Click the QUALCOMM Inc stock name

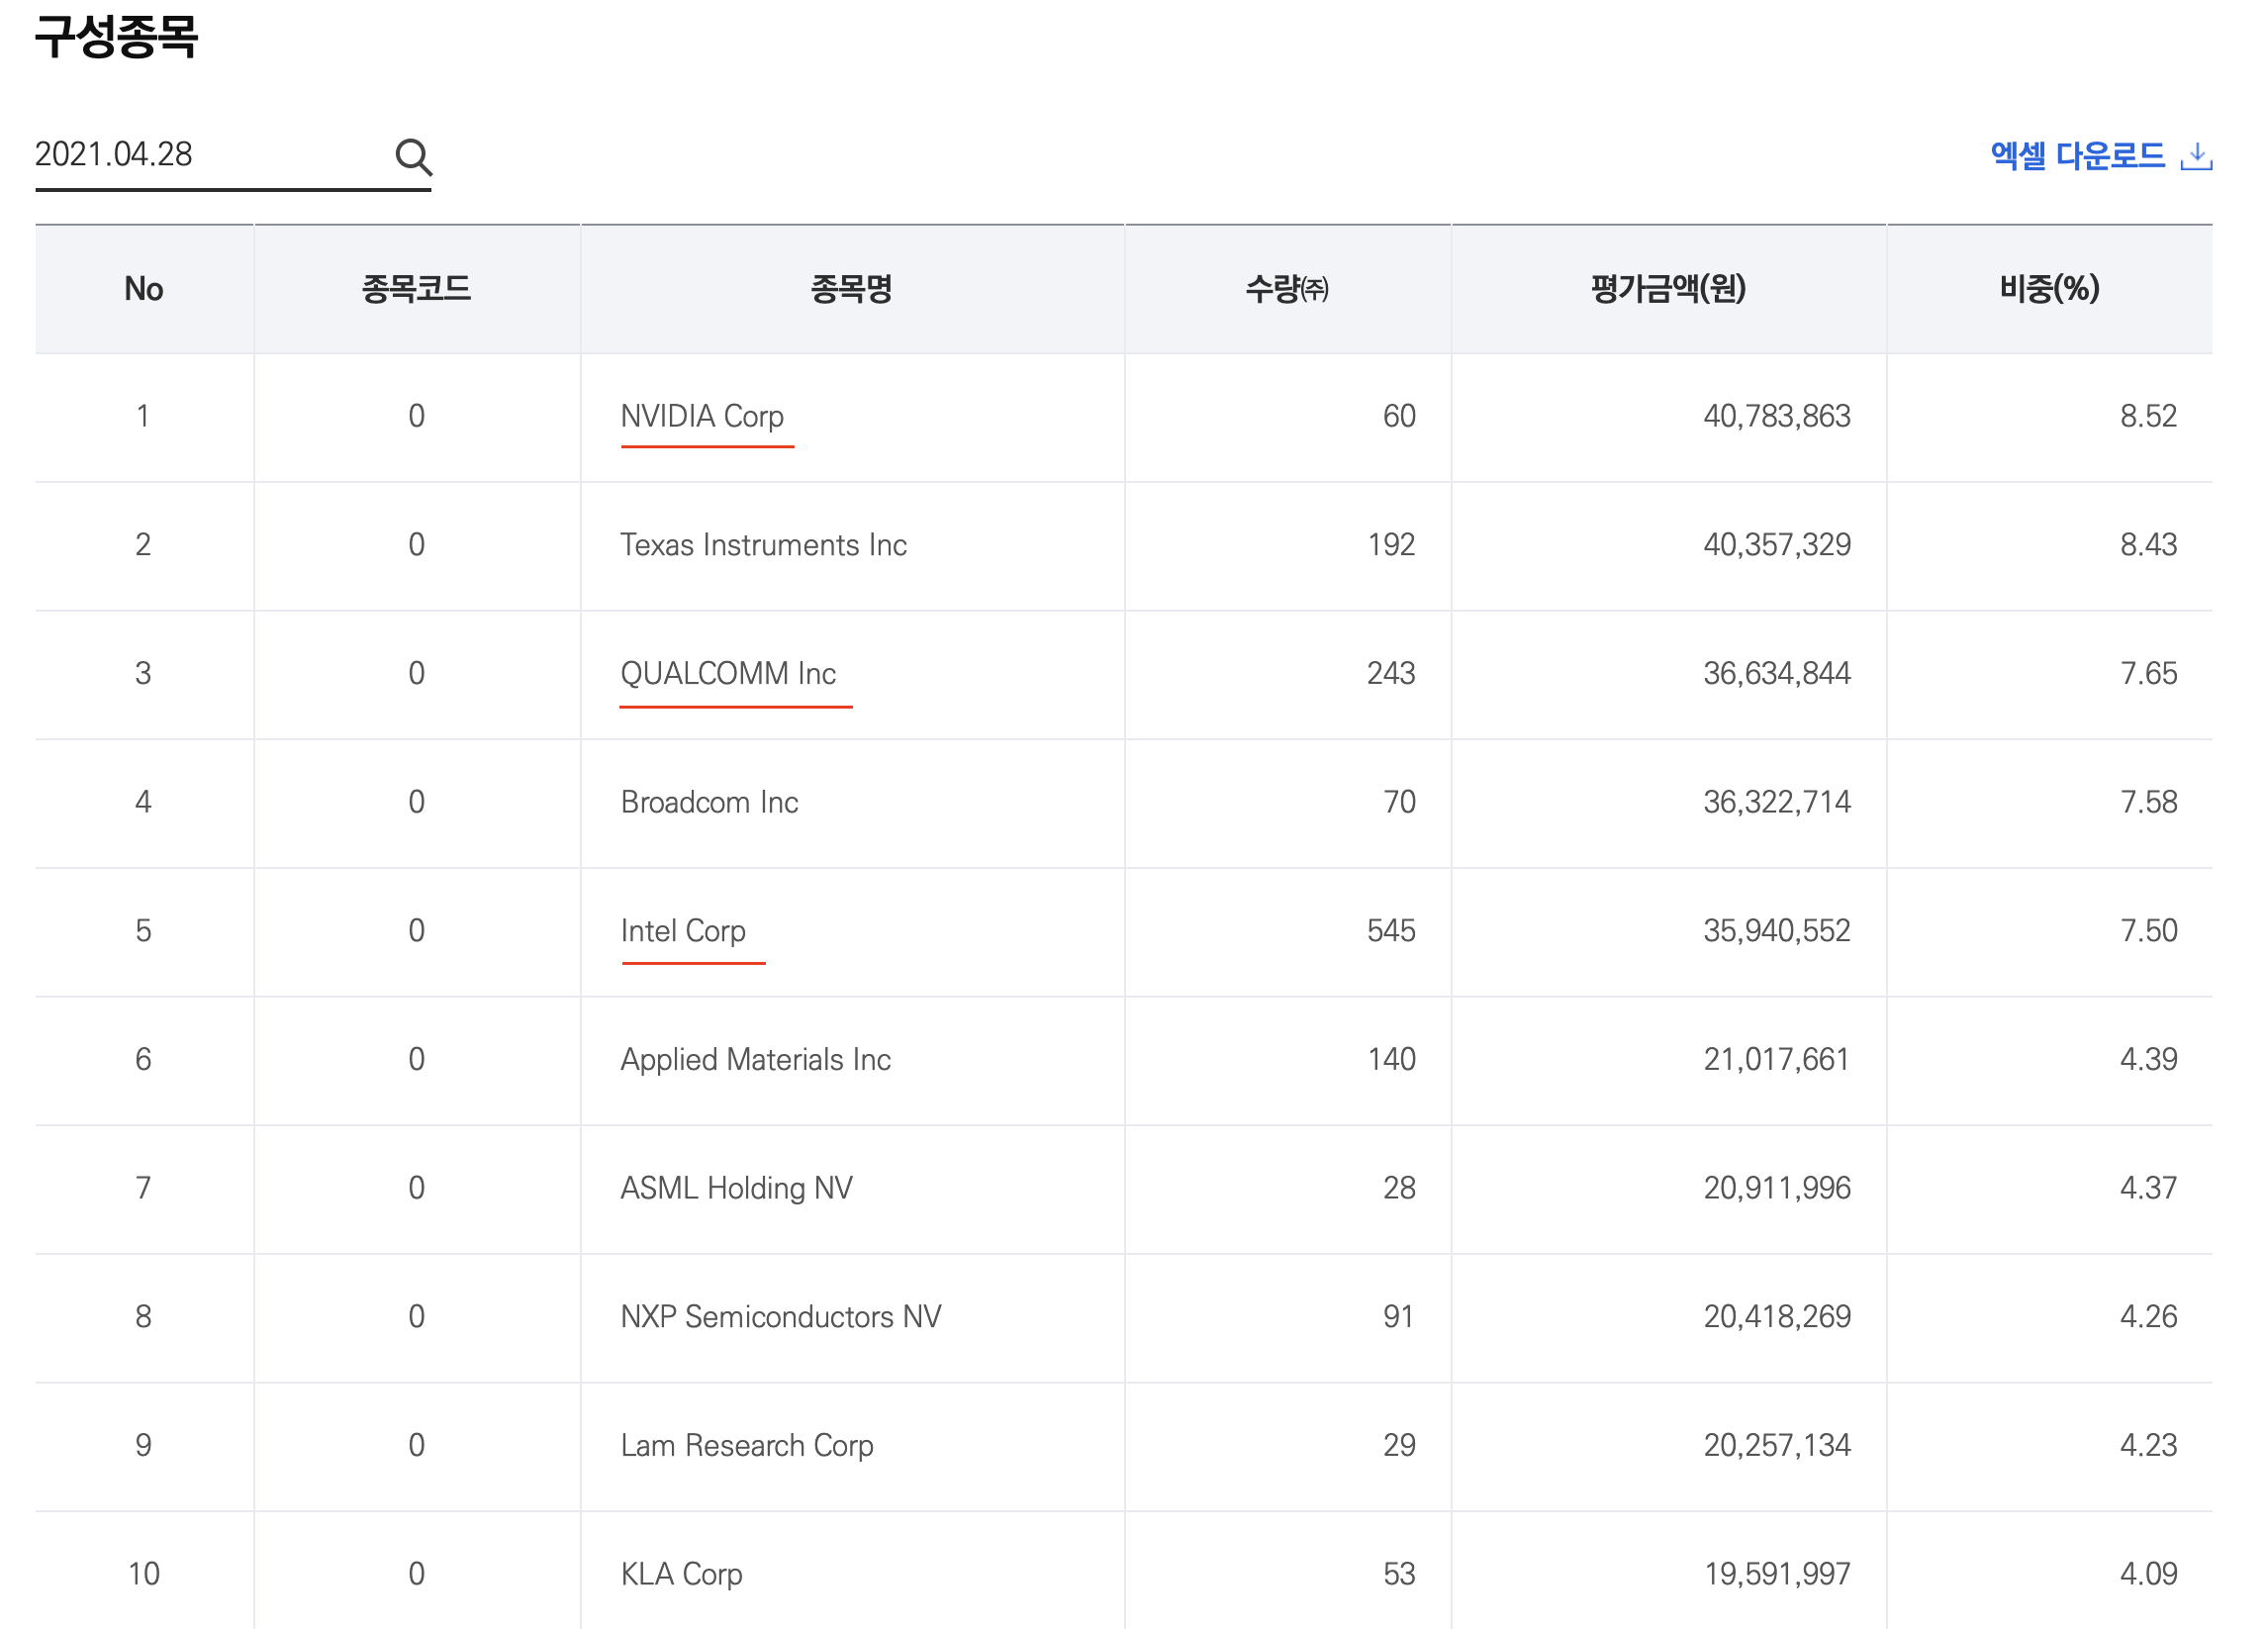tap(727, 674)
